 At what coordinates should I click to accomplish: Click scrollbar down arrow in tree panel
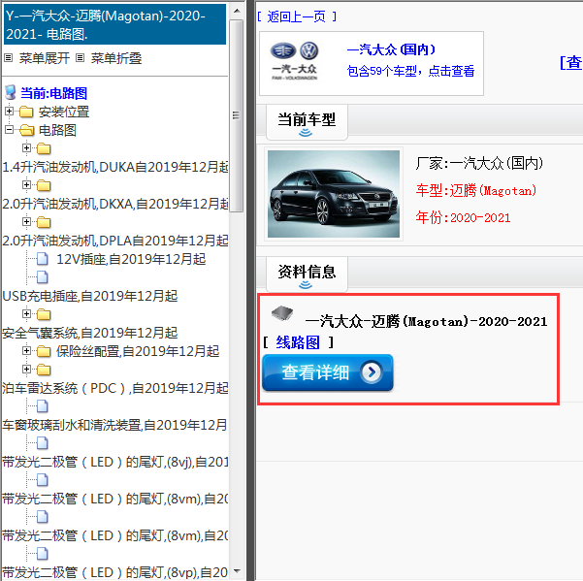(237, 570)
